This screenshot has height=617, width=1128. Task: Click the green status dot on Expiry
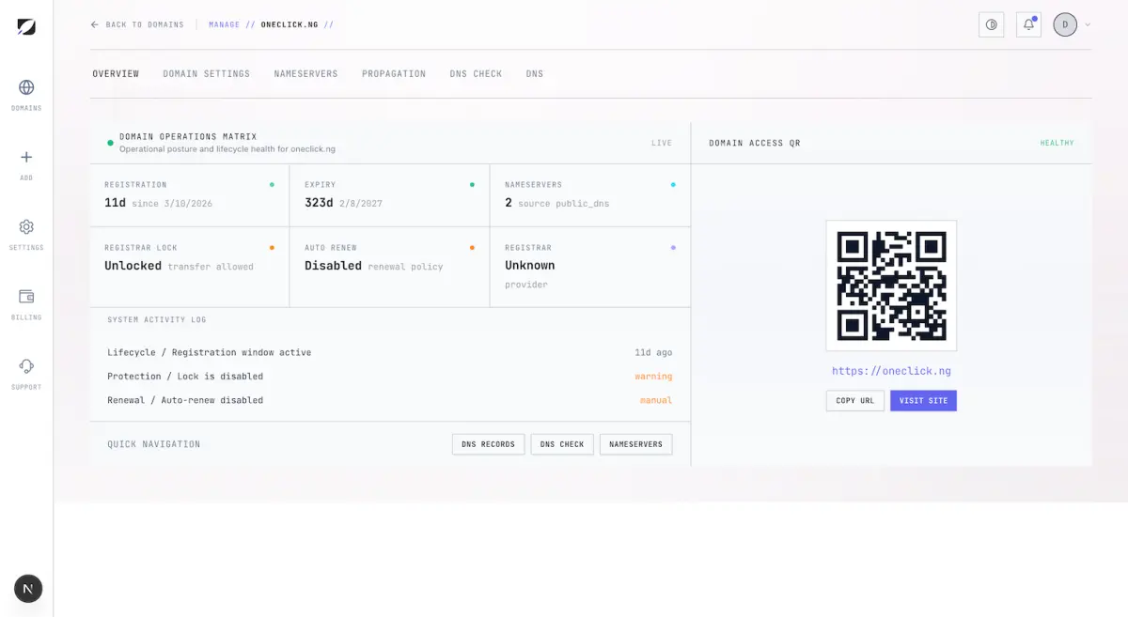[472, 185]
